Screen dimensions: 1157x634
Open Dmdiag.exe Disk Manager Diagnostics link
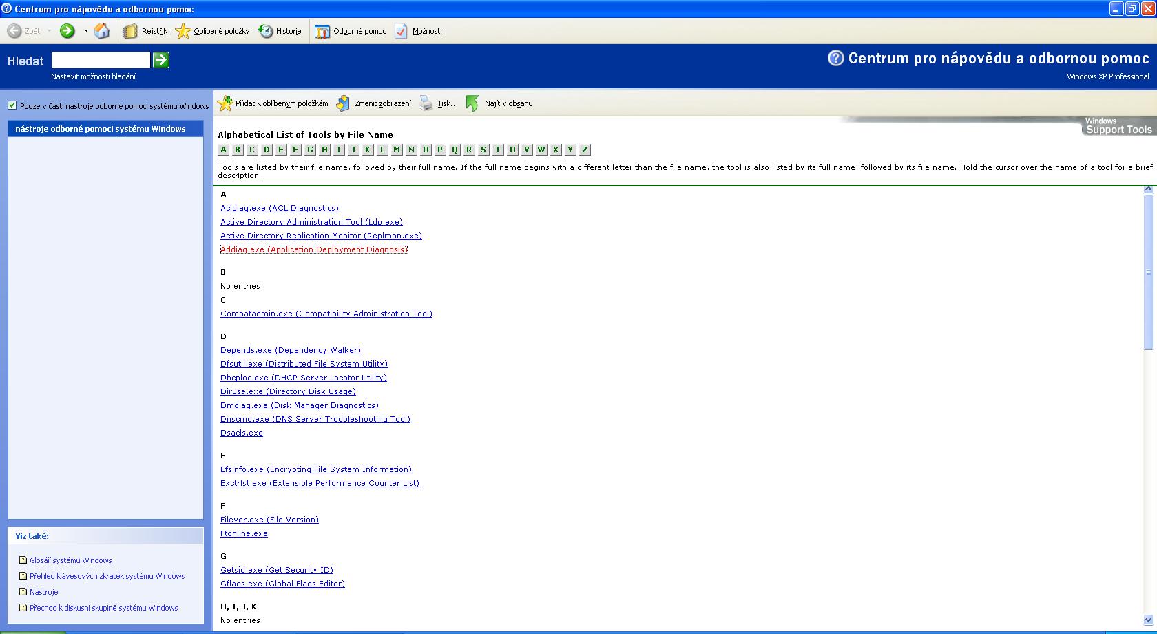click(x=300, y=405)
